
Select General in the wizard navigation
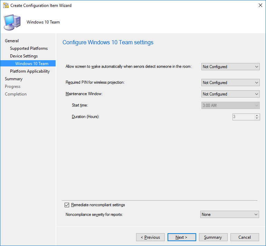[x=12, y=41]
